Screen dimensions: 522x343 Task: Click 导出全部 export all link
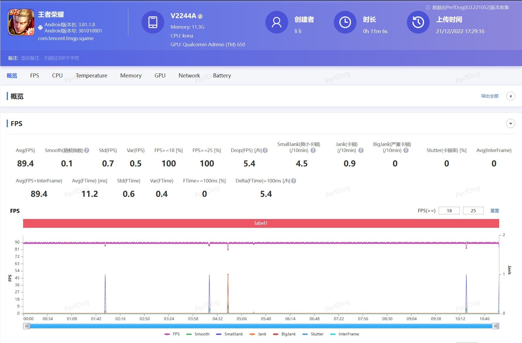click(490, 96)
